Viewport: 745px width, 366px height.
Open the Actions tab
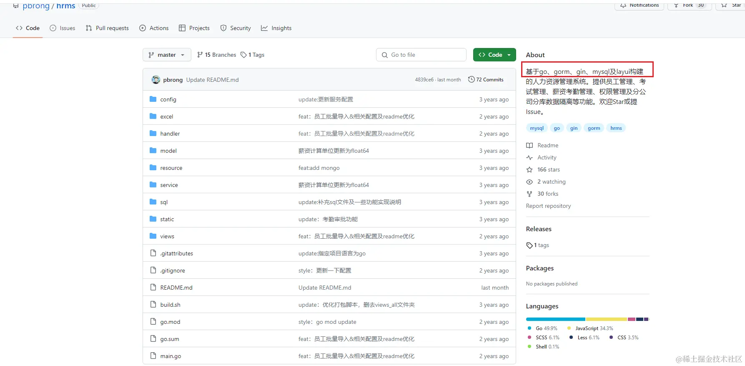(x=154, y=28)
